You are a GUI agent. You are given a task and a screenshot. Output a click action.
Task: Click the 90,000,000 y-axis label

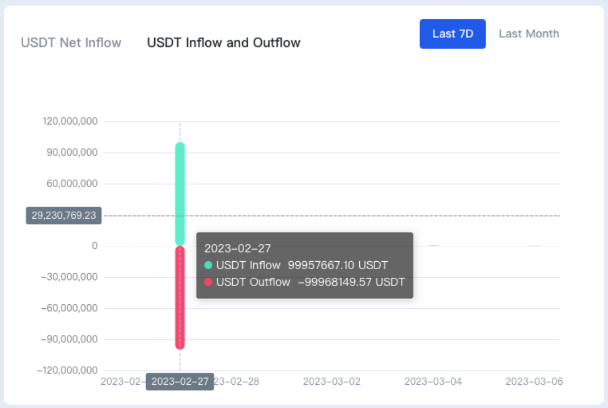[72, 152]
